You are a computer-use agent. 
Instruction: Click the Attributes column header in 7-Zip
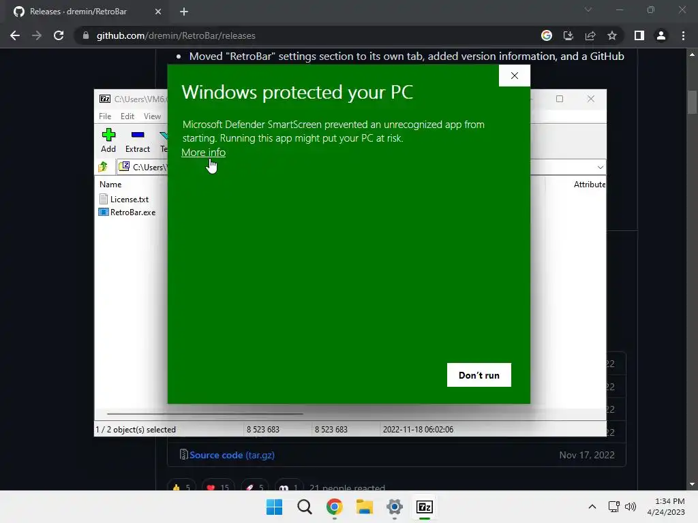point(589,184)
